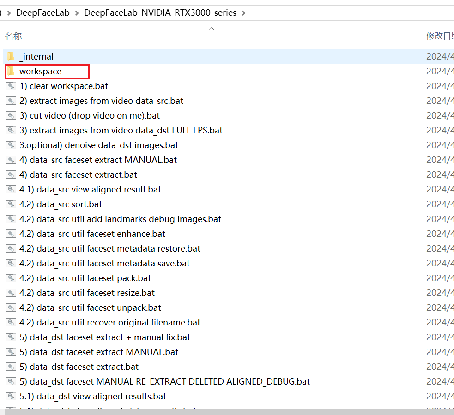The width and height of the screenshot is (454, 415).
Task: Click icon of '4) data_src faceset extract MANUAL.bat'
Action: coord(11,160)
